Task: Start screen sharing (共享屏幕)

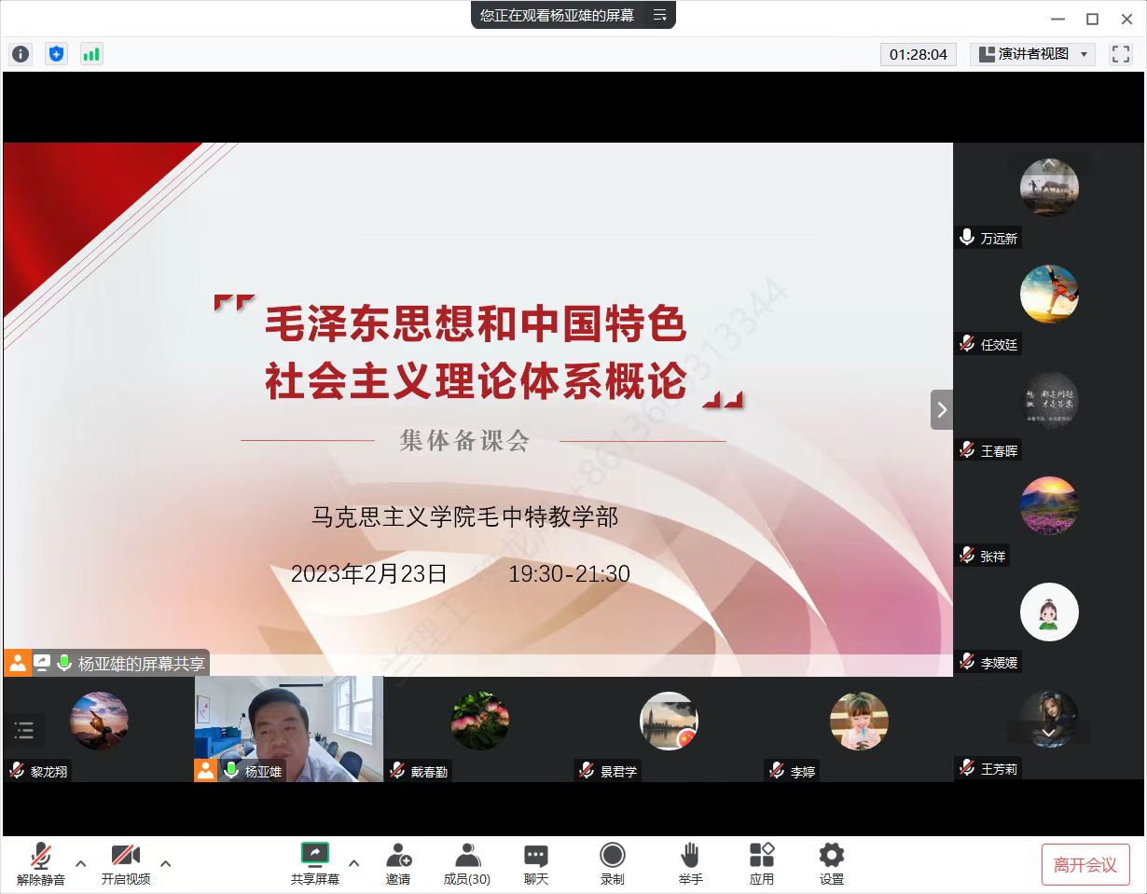Action: click(x=315, y=863)
